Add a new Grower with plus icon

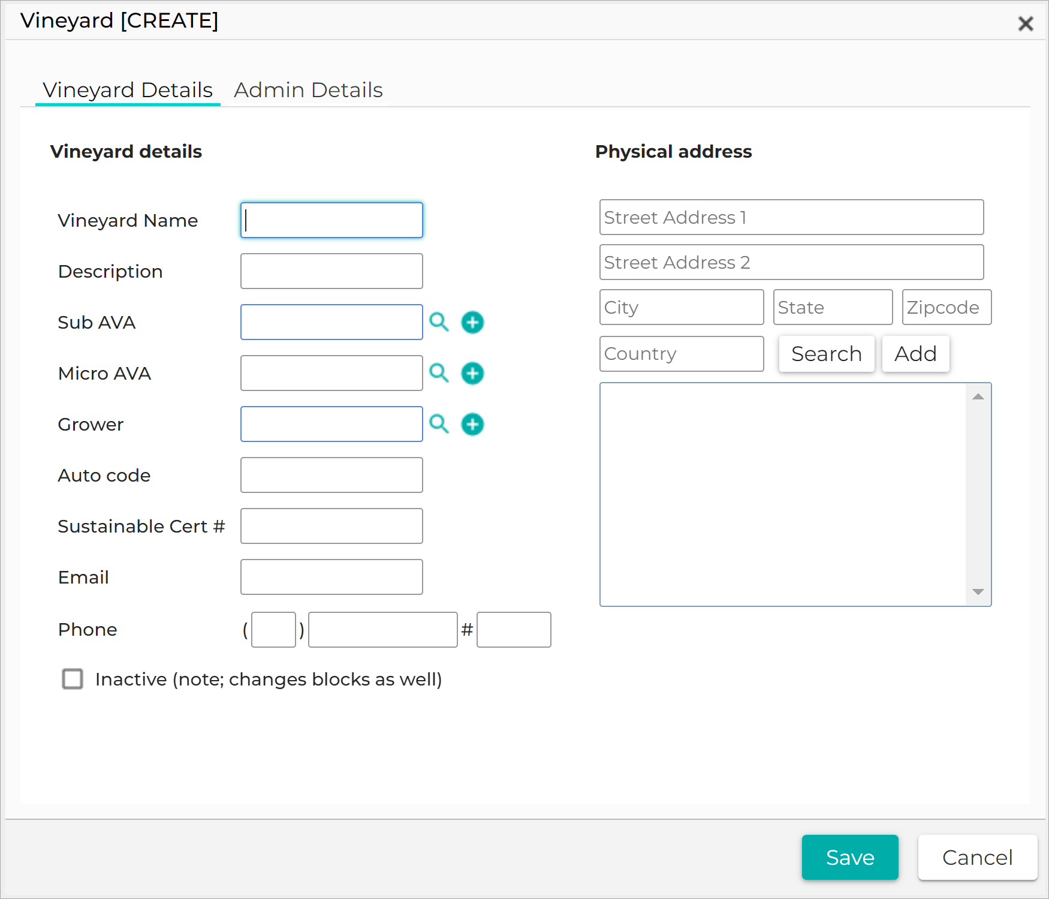pos(472,424)
